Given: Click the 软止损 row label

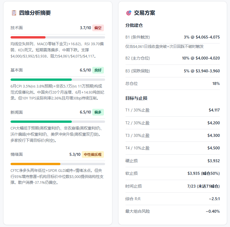Looking at the screenshot, I should (x=132, y=174).
